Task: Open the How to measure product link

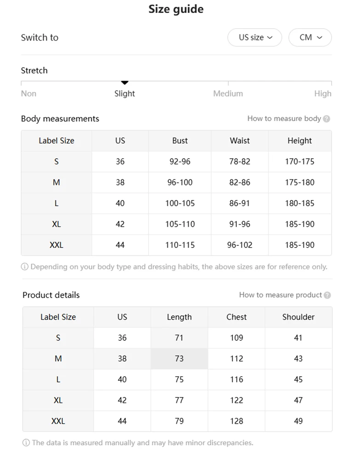Action: click(x=280, y=295)
